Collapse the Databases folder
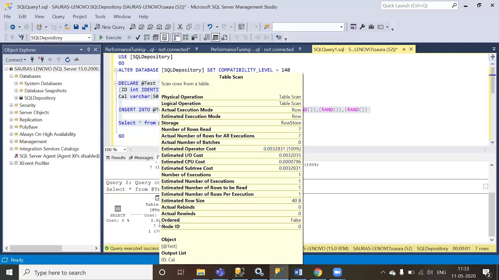 coord(11,76)
